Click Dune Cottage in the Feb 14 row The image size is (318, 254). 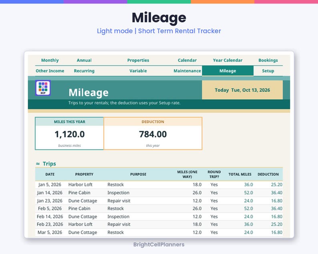(83, 216)
